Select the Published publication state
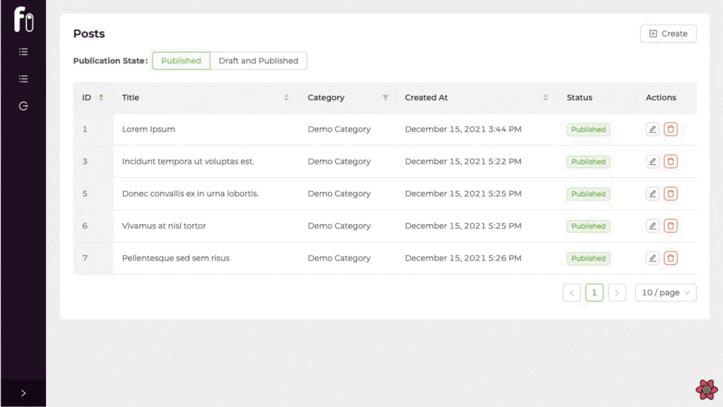 [181, 61]
